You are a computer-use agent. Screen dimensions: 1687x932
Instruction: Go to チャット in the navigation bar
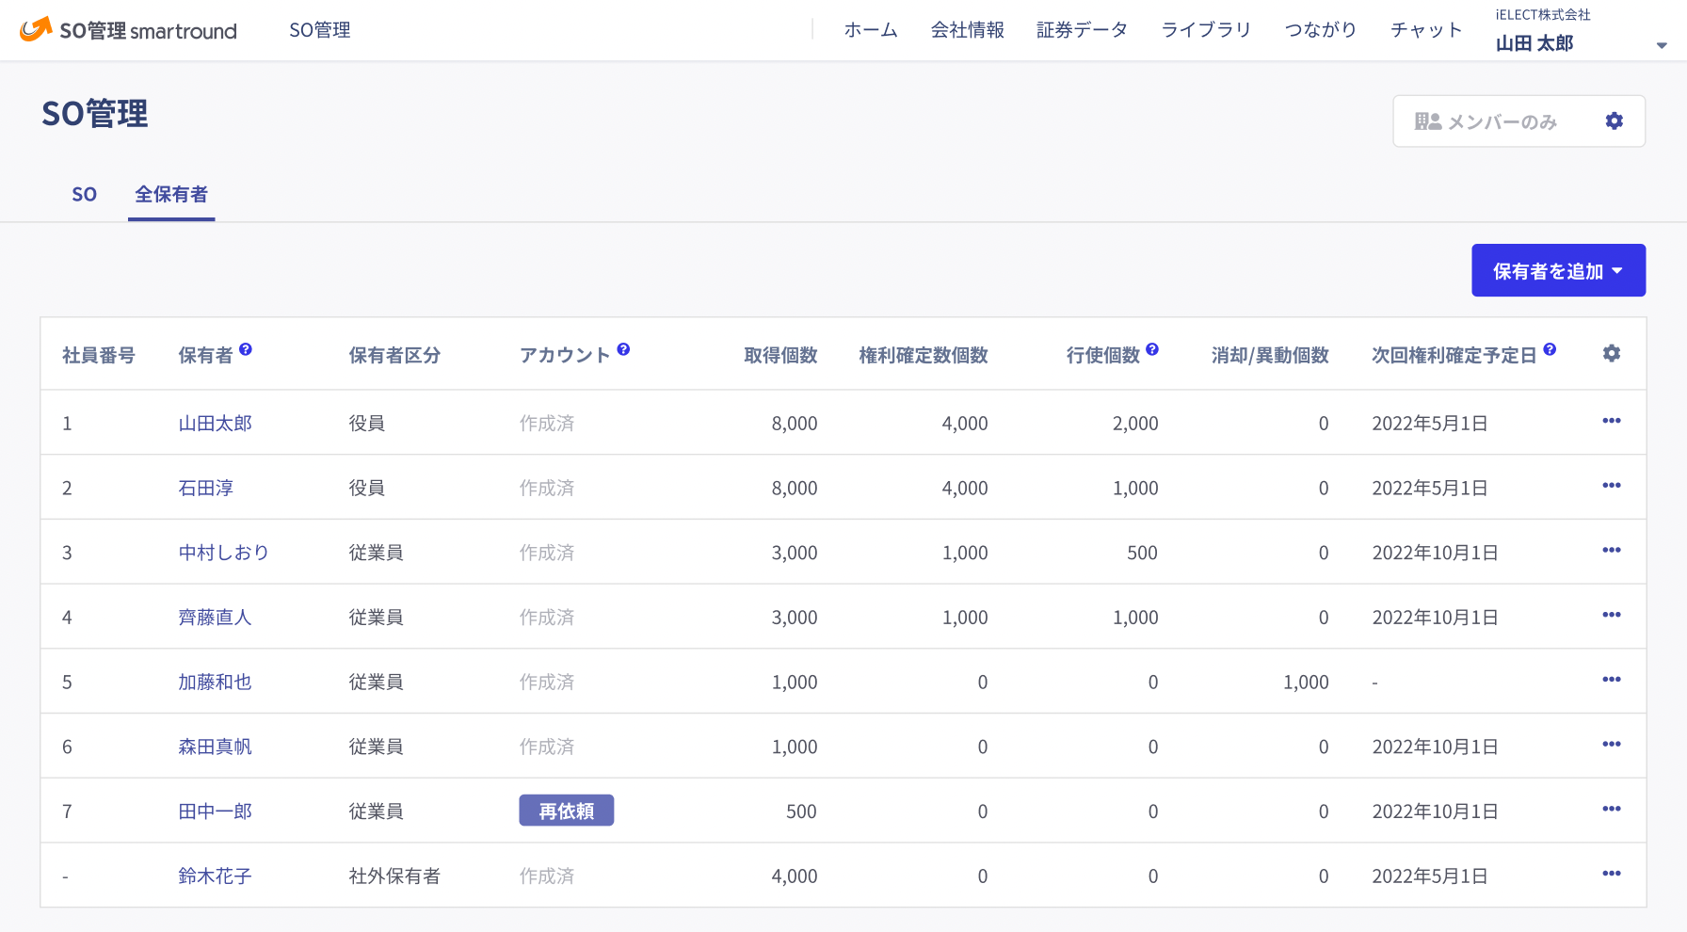1425,30
